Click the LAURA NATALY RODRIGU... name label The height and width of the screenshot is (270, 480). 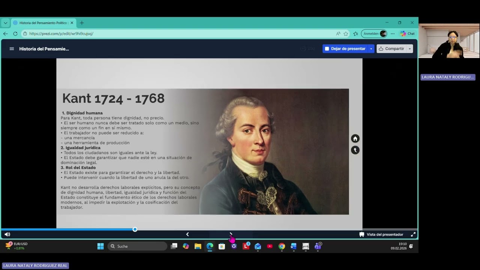click(x=448, y=77)
